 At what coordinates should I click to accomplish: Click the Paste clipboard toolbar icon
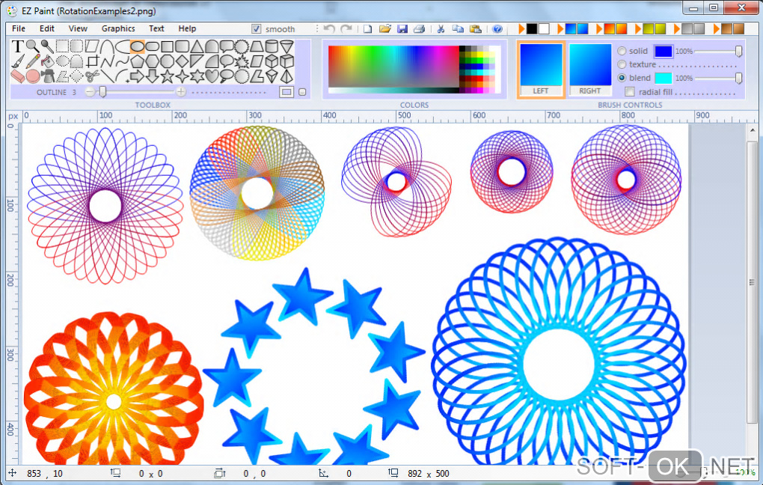coord(476,28)
